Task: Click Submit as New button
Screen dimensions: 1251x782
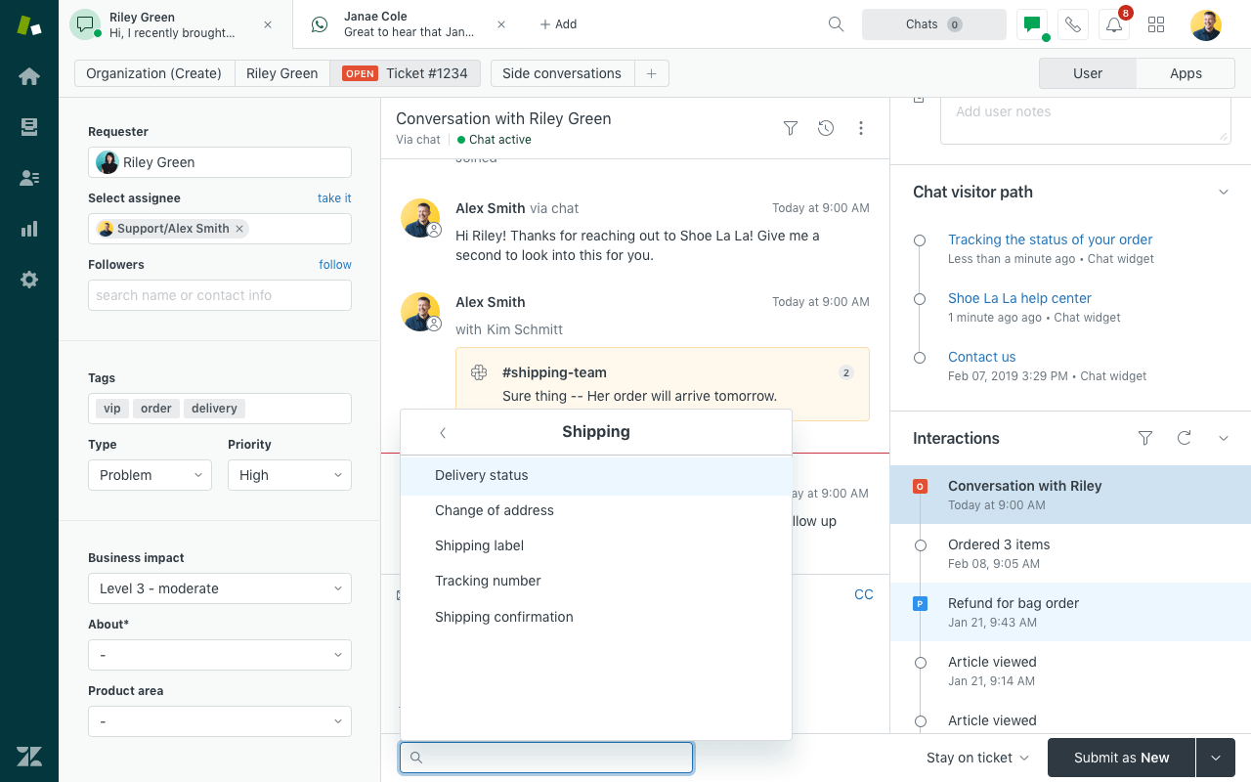Action: click(1121, 758)
